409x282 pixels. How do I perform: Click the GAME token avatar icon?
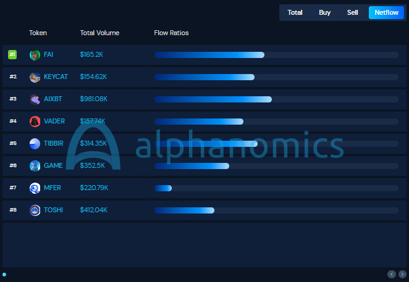click(35, 166)
